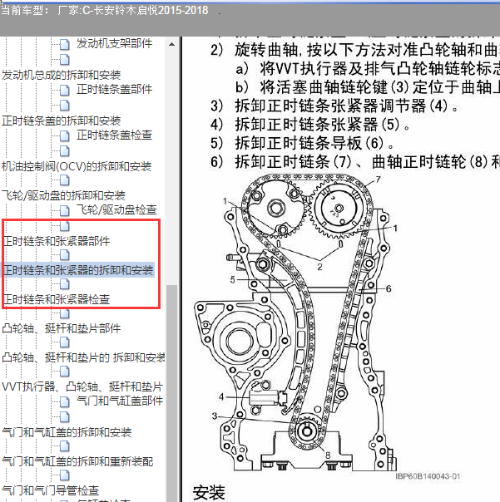Click the page icon above 凸轮轴、挺杆和垫片的 拆卸和安装
Screen dimensions: 500x502
click(64, 342)
